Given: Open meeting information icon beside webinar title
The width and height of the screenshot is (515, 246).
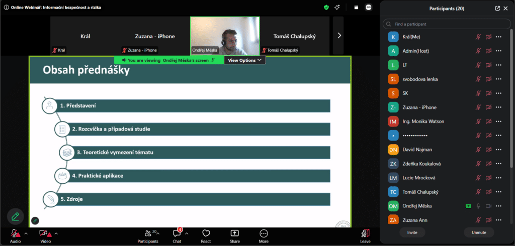Looking at the screenshot, I should pyautogui.click(x=6, y=7).
